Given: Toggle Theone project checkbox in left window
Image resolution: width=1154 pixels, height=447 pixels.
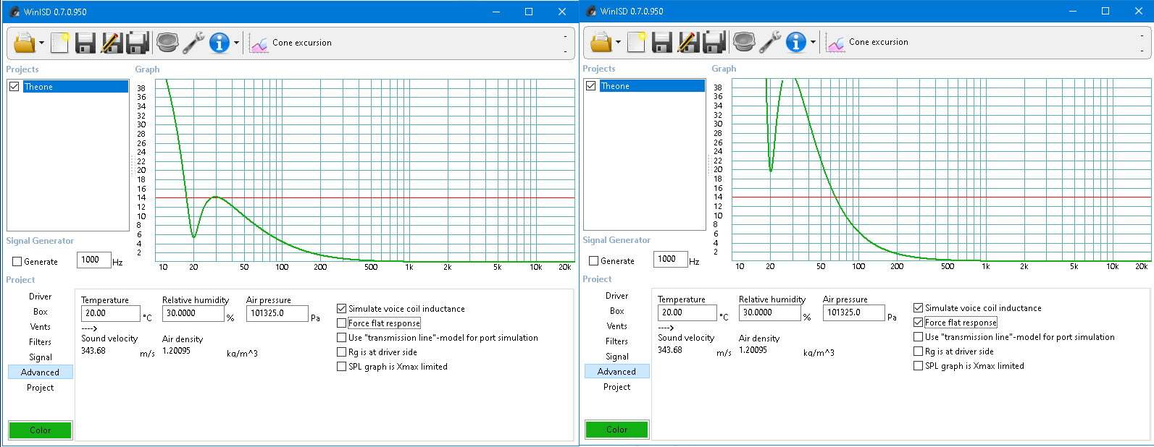Looking at the screenshot, I should 14,86.
